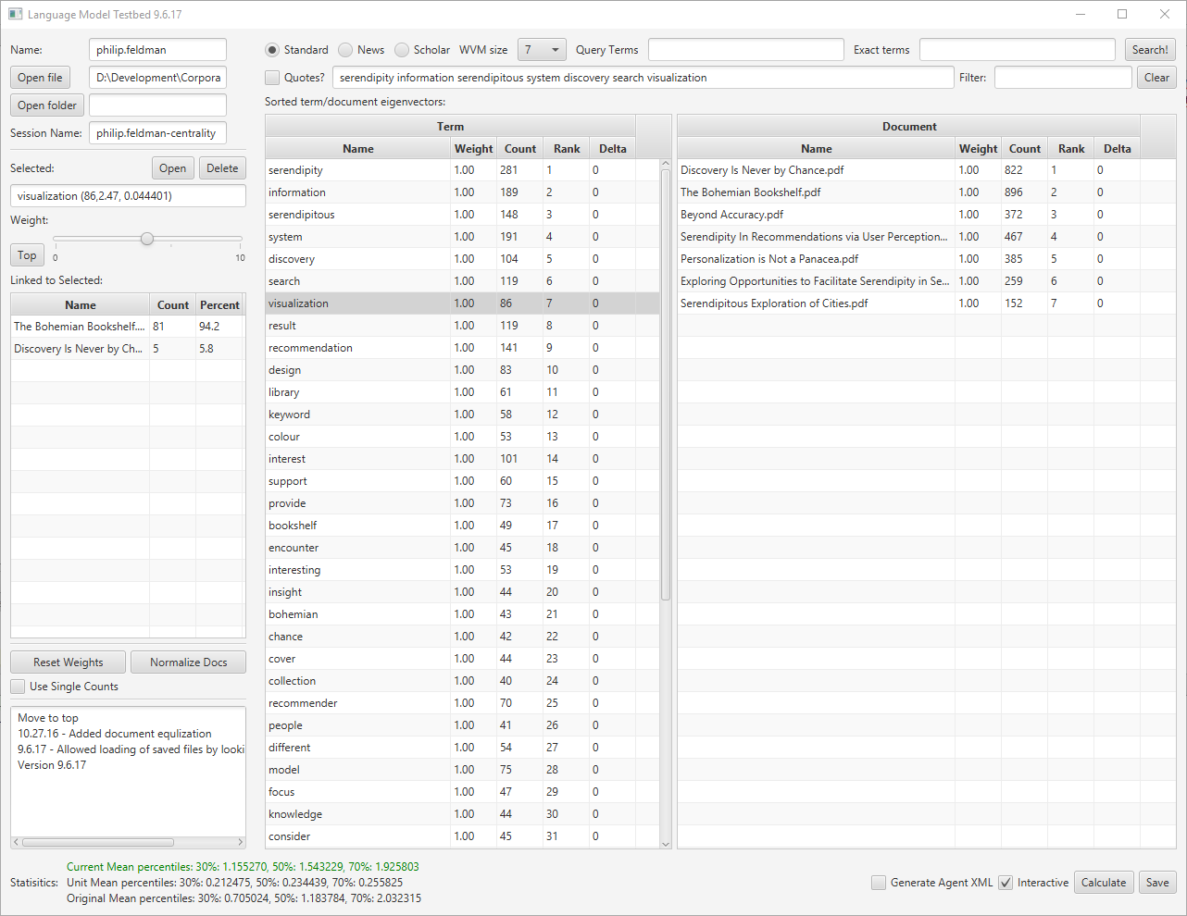Sort documents by Rank column header
1187x916 pixels.
point(1070,149)
